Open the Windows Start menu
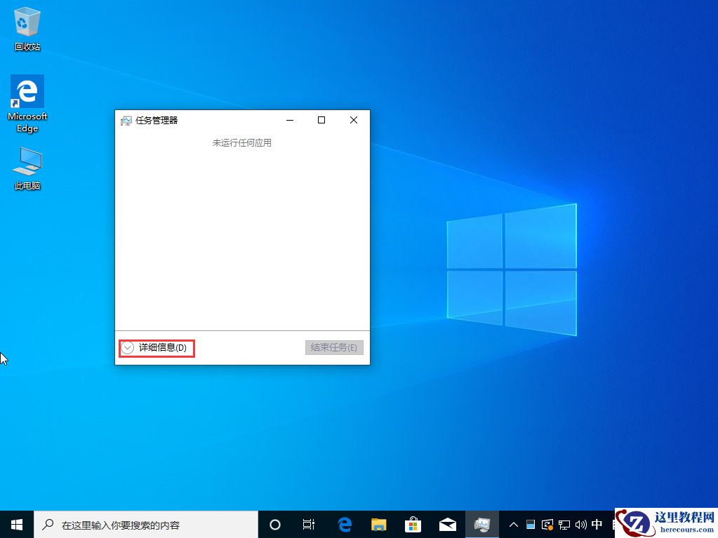 (15, 524)
